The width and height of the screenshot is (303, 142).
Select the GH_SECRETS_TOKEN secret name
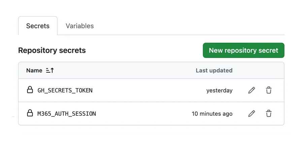[x=65, y=91]
